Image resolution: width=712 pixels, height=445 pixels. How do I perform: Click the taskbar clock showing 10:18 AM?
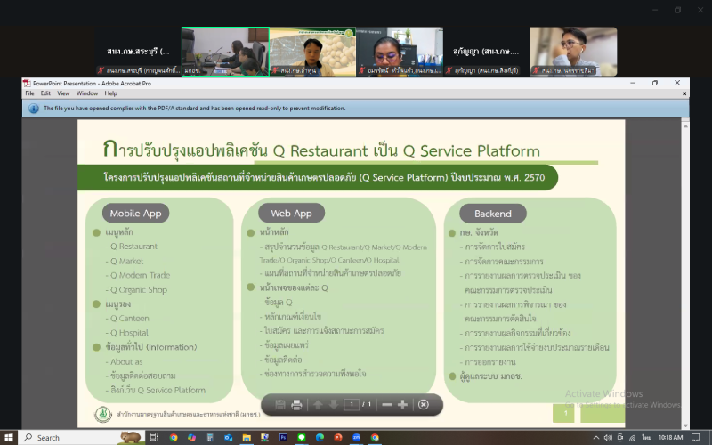670,437
